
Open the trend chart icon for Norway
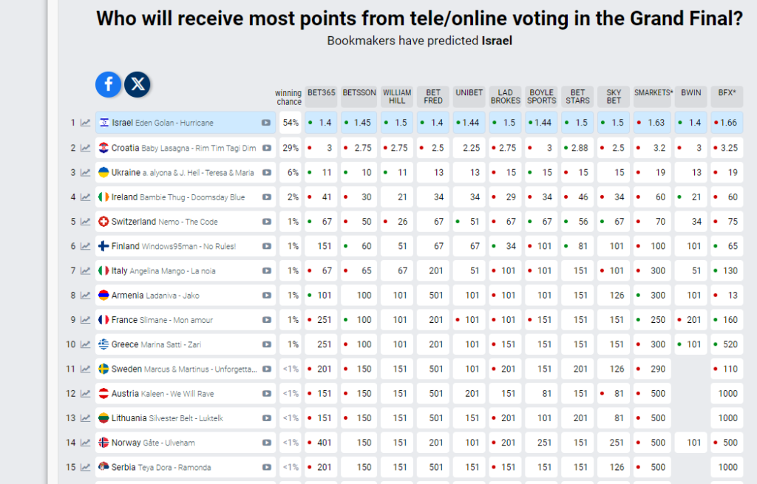[86, 443]
